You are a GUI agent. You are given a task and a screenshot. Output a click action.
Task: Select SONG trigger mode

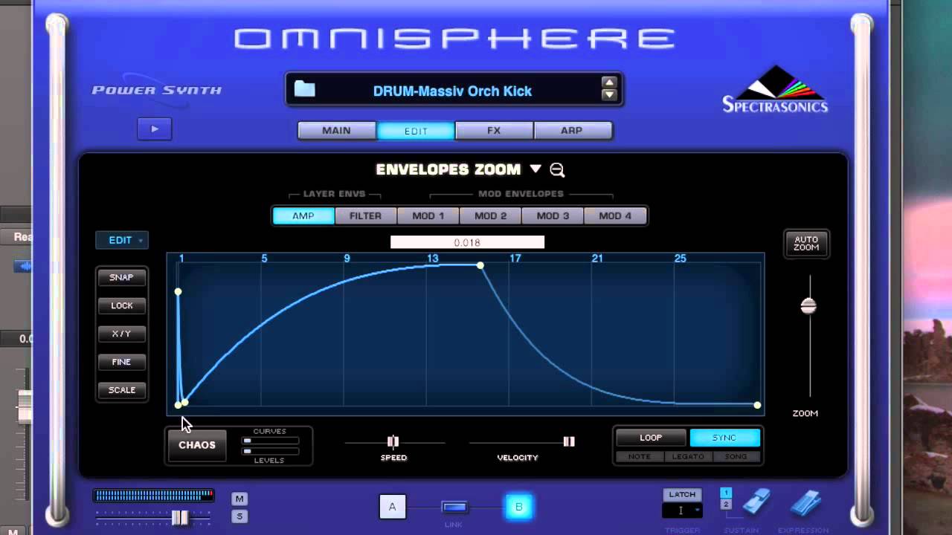736,457
